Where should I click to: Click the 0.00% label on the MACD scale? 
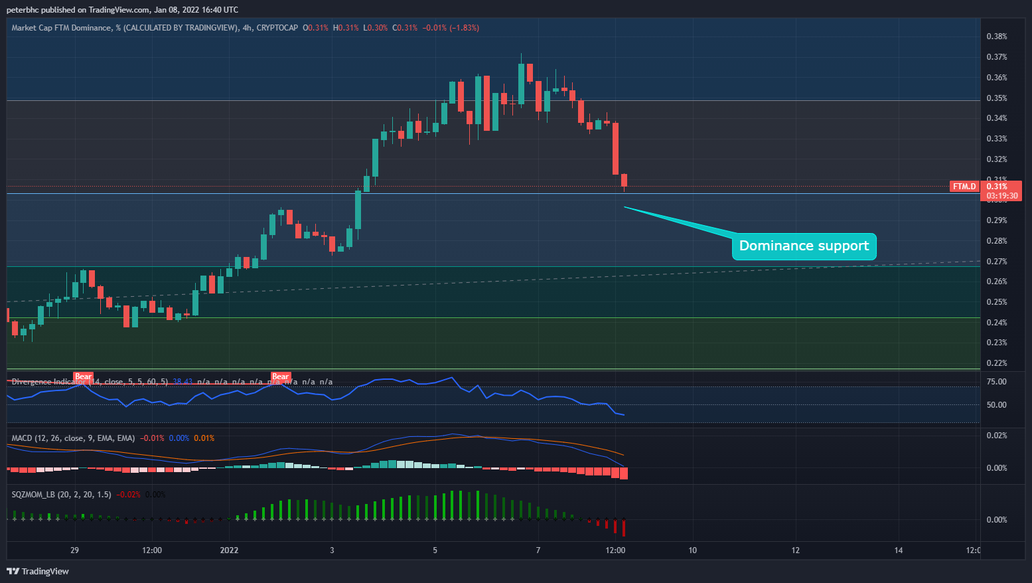click(x=997, y=468)
